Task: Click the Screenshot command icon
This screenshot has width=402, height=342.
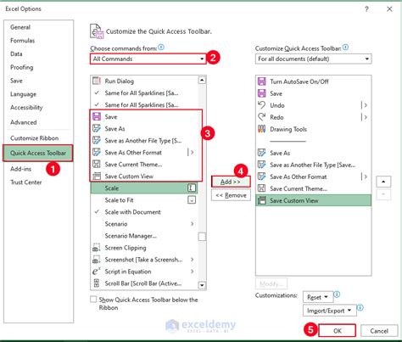Action: point(97,260)
